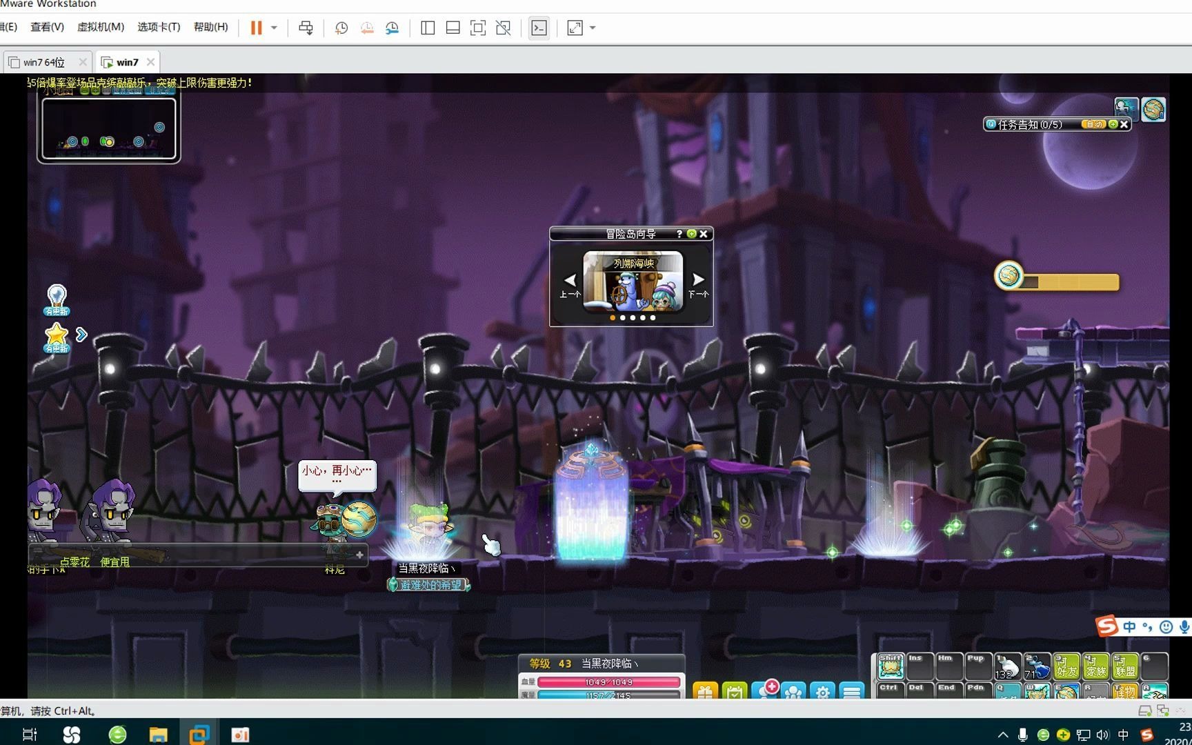Use the white potion in slot 1
This screenshot has width=1192, height=745.
click(1007, 666)
